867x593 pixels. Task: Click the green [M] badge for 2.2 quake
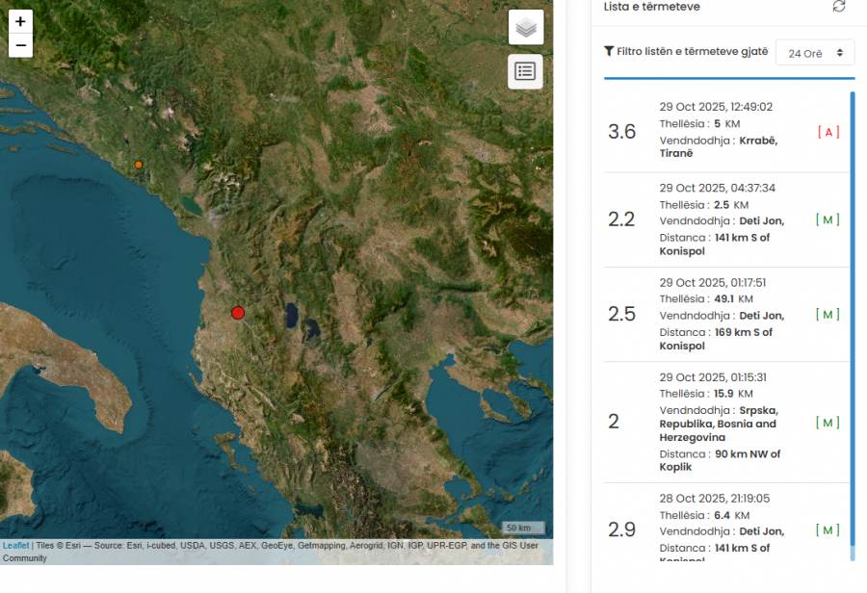(x=828, y=219)
